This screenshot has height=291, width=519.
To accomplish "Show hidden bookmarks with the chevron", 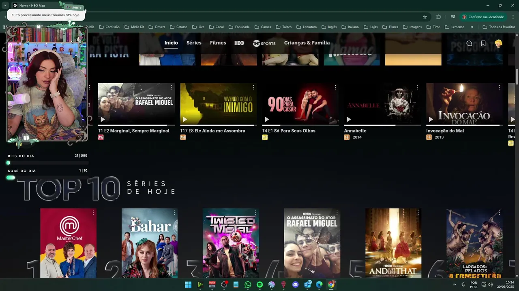I will (x=472, y=27).
